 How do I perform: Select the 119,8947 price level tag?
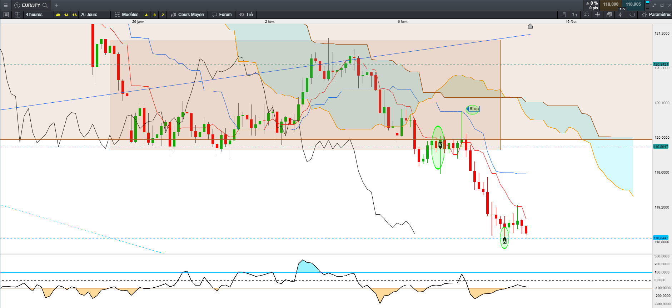point(661,147)
